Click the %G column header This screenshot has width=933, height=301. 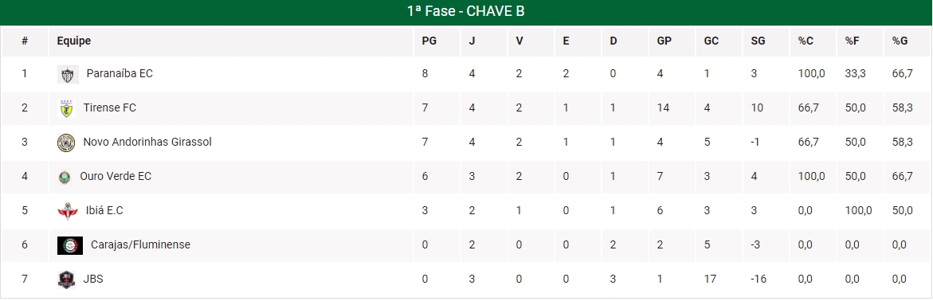click(x=899, y=41)
